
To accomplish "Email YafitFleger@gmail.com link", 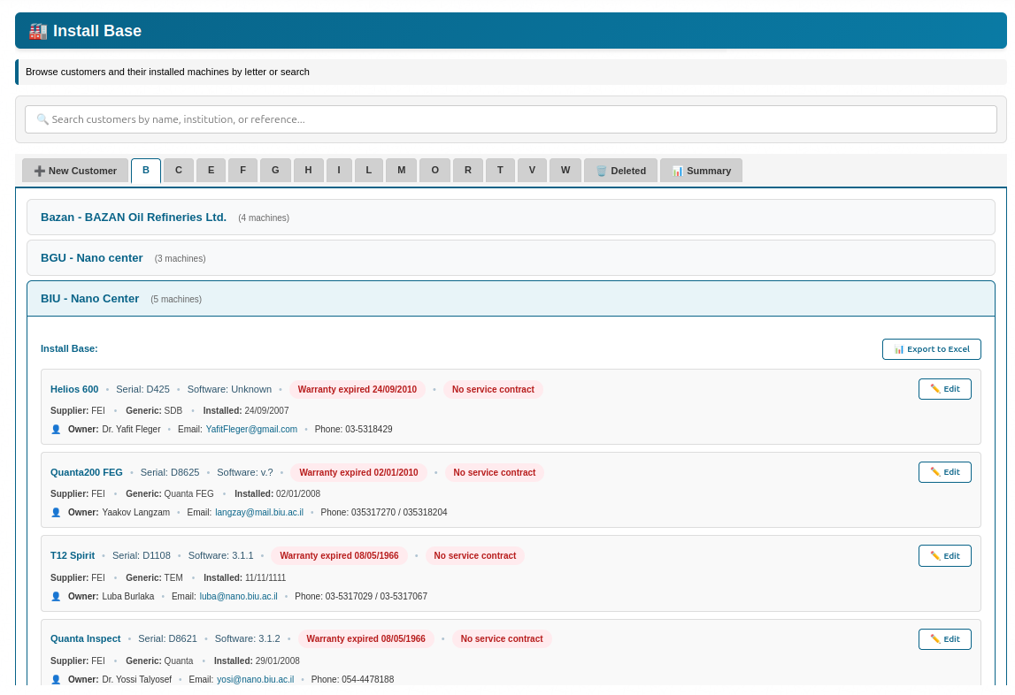I will coord(251,430).
